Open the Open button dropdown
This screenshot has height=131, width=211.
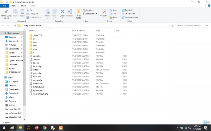(118, 10)
